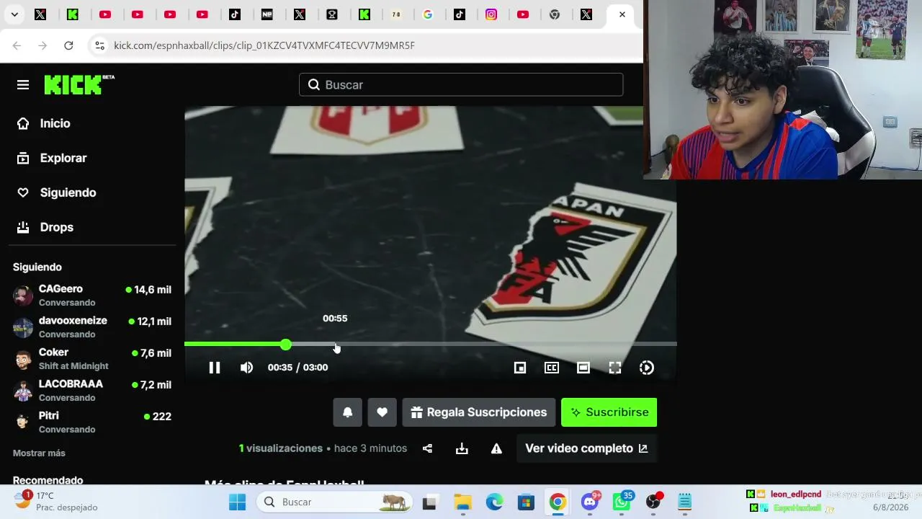The image size is (922, 519).
Task: Open the Windows Start menu
Action: 237,502
